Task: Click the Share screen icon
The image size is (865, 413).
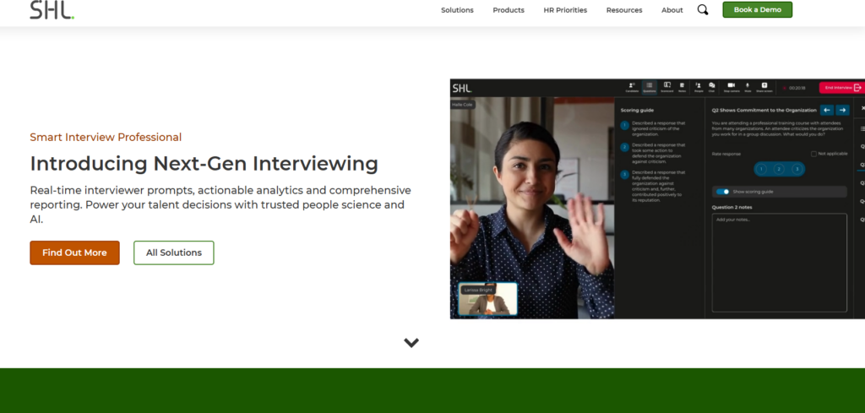Action: (764, 87)
